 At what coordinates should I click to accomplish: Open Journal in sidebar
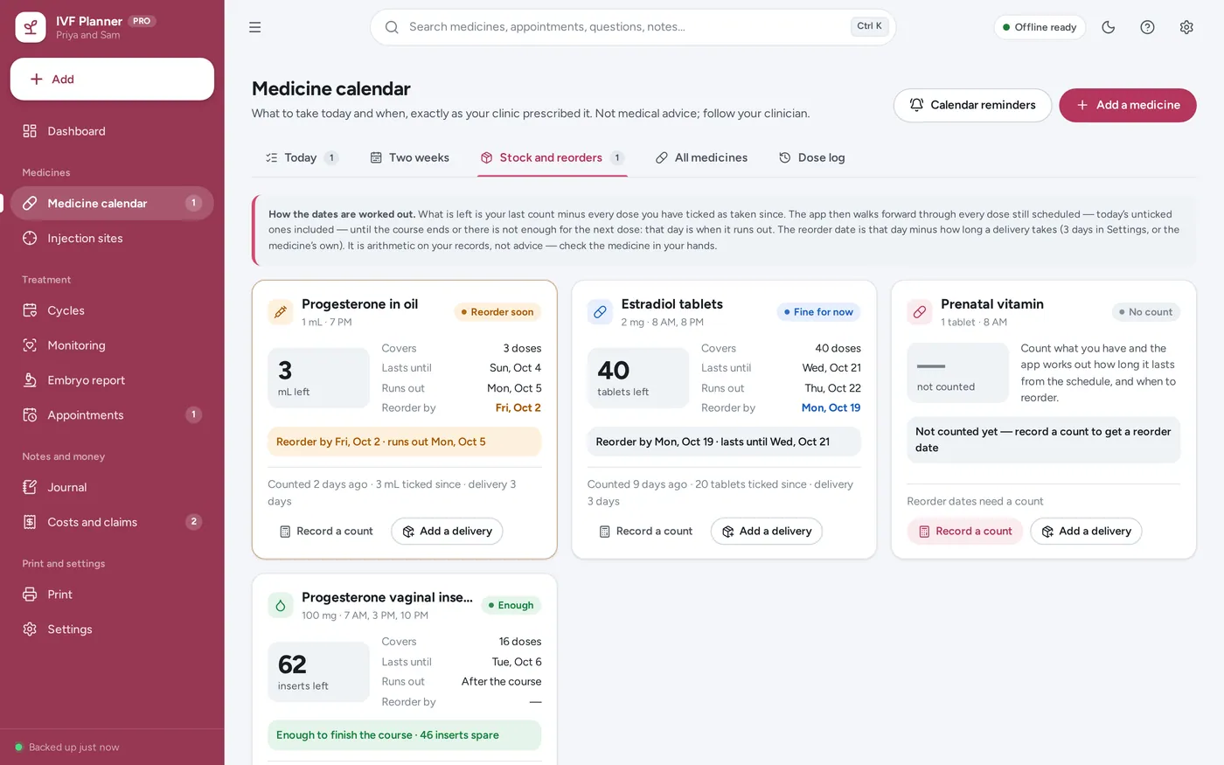[x=112, y=487]
